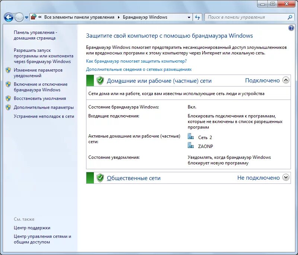Click 'Общественные сети' section header
The image size is (298, 255).
point(134,178)
